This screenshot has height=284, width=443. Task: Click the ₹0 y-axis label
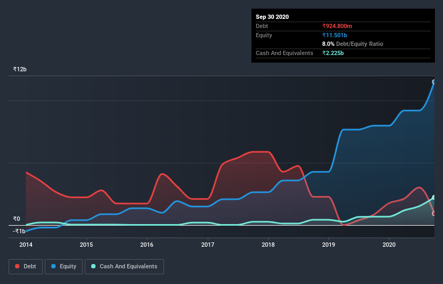click(x=16, y=219)
